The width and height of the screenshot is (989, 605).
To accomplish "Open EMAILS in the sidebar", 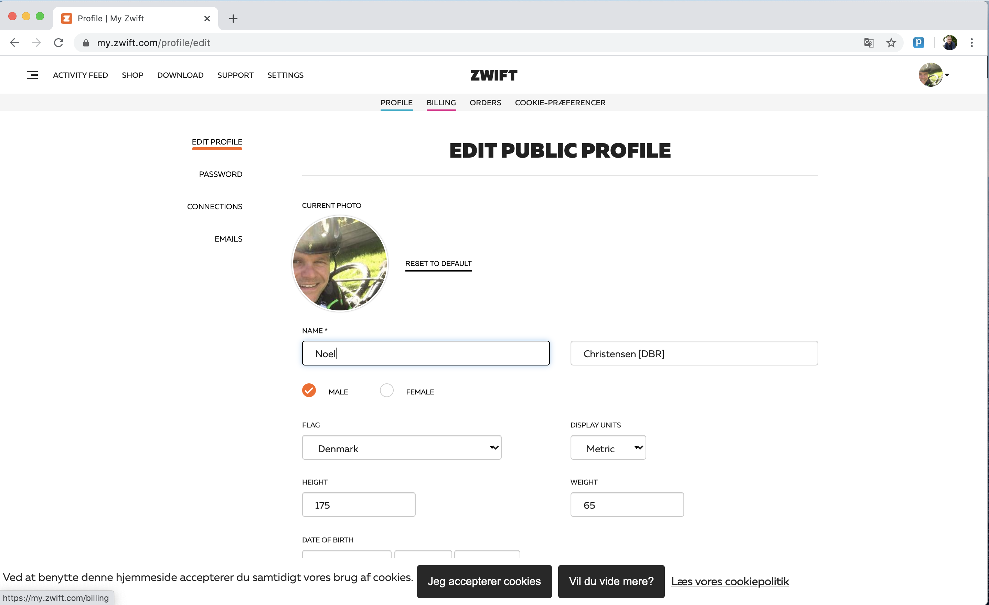I will [228, 239].
